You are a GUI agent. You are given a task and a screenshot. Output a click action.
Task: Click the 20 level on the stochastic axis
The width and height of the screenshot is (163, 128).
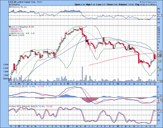159,120
